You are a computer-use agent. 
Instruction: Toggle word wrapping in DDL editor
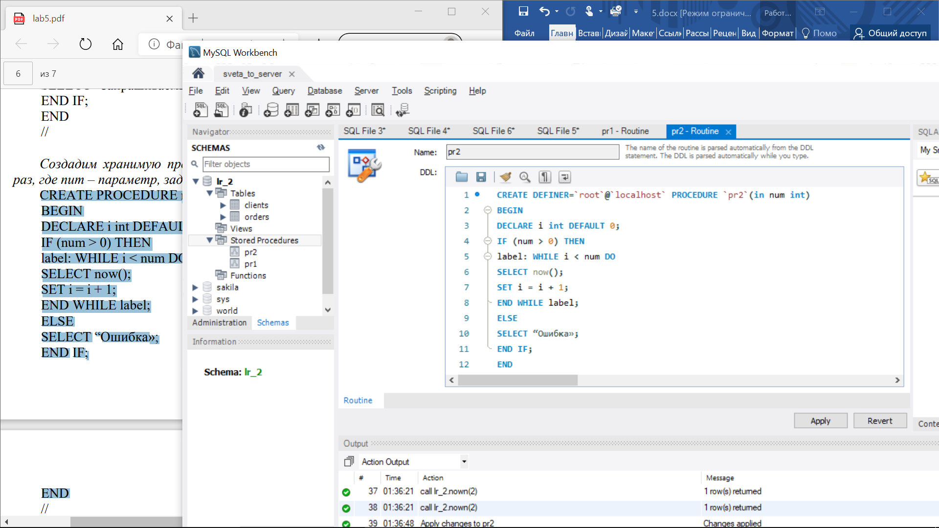pyautogui.click(x=564, y=177)
